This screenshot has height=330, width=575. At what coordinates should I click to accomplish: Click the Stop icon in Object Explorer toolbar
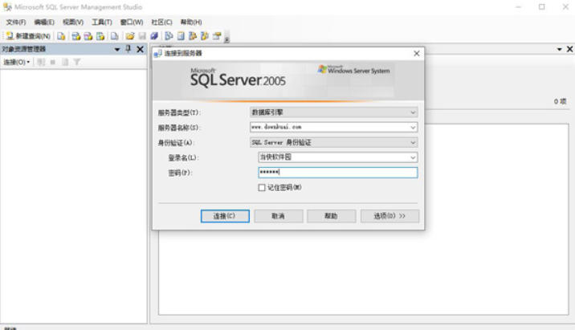[x=53, y=62]
